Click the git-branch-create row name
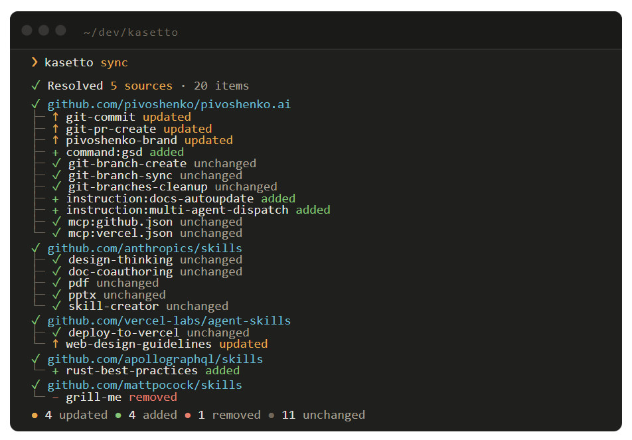The image size is (632, 440). pyautogui.click(x=127, y=163)
